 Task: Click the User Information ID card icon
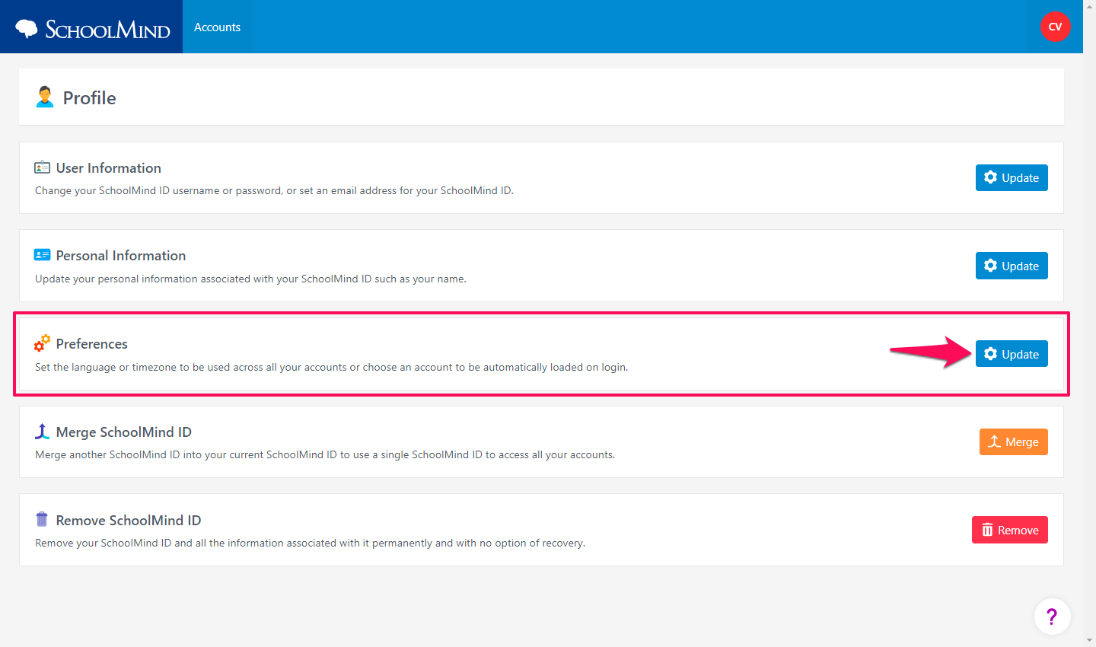tap(43, 167)
